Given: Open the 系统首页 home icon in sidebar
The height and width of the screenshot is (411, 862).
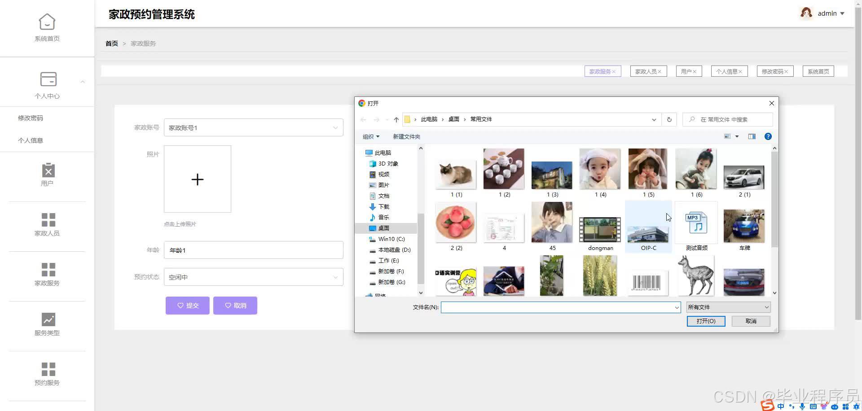Looking at the screenshot, I should pyautogui.click(x=47, y=22).
